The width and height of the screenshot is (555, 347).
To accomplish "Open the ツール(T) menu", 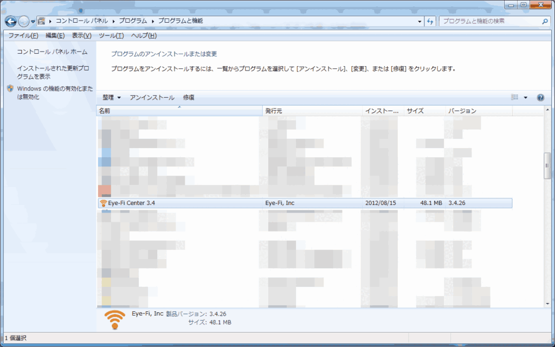I will click(x=111, y=36).
